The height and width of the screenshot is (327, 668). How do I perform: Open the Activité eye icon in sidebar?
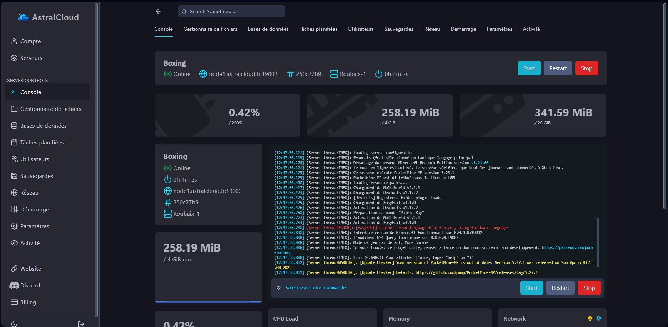14,243
